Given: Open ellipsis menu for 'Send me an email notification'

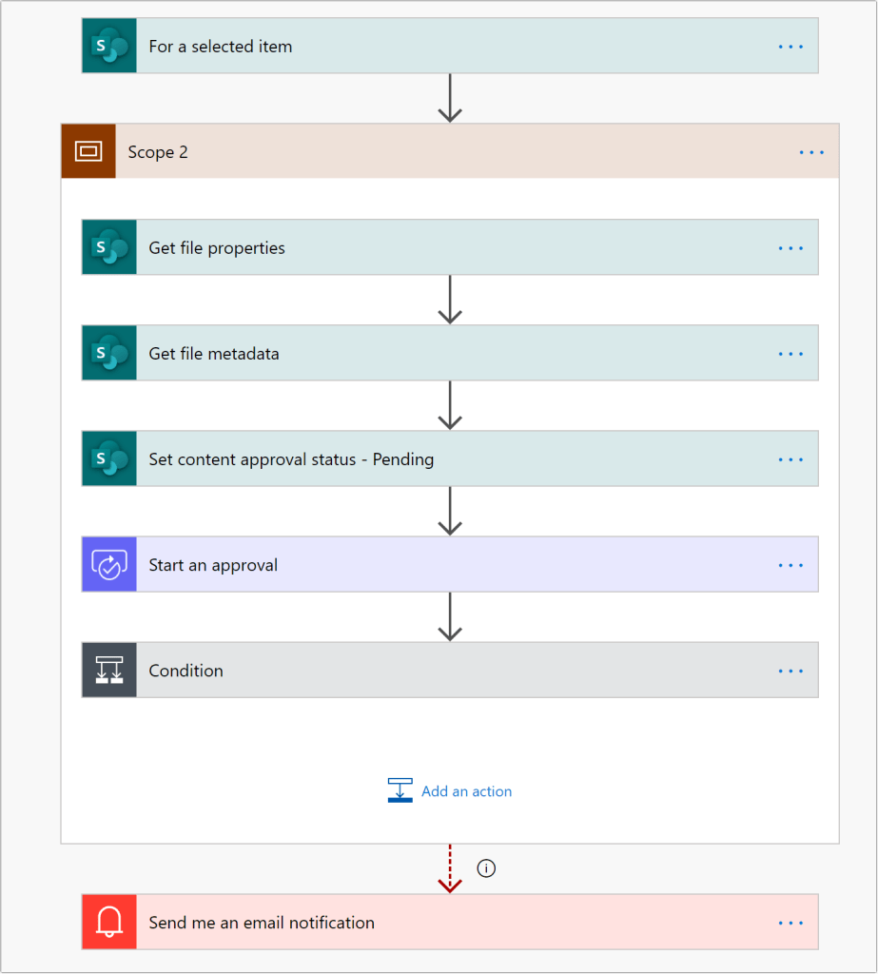Looking at the screenshot, I should point(790,922).
